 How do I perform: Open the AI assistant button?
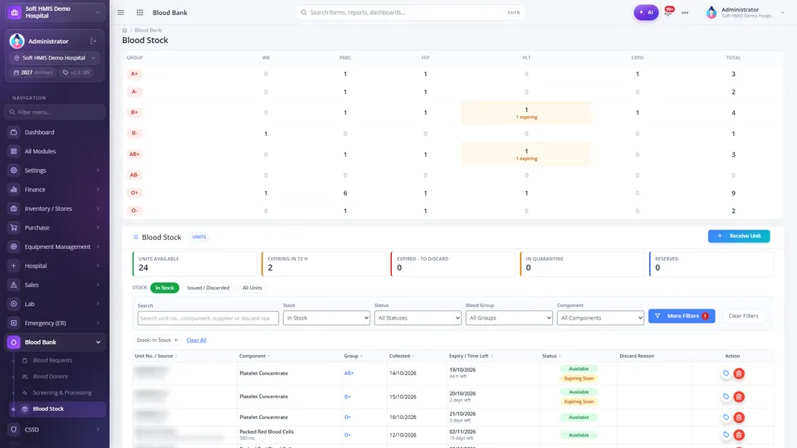[646, 12]
